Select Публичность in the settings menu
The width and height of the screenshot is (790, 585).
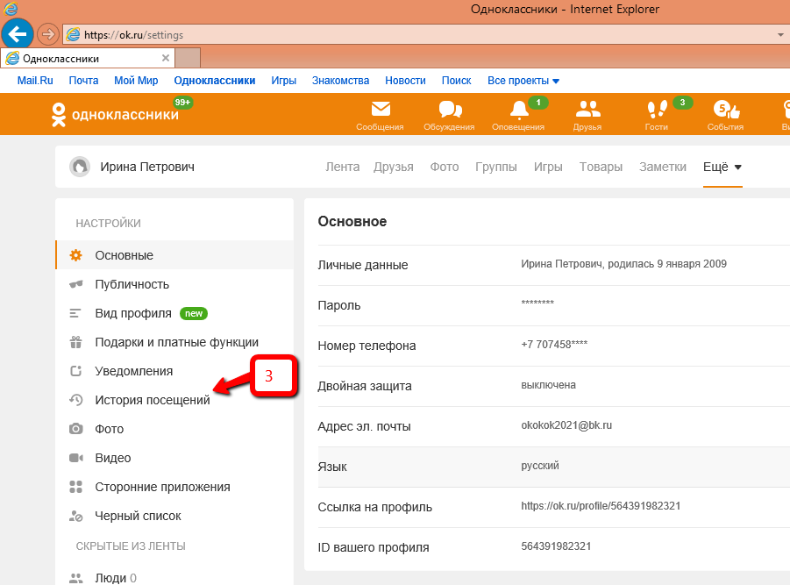point(174,284)
